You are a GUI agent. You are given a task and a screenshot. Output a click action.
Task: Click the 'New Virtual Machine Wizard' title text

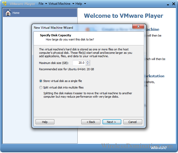click(x=53, y=28)
